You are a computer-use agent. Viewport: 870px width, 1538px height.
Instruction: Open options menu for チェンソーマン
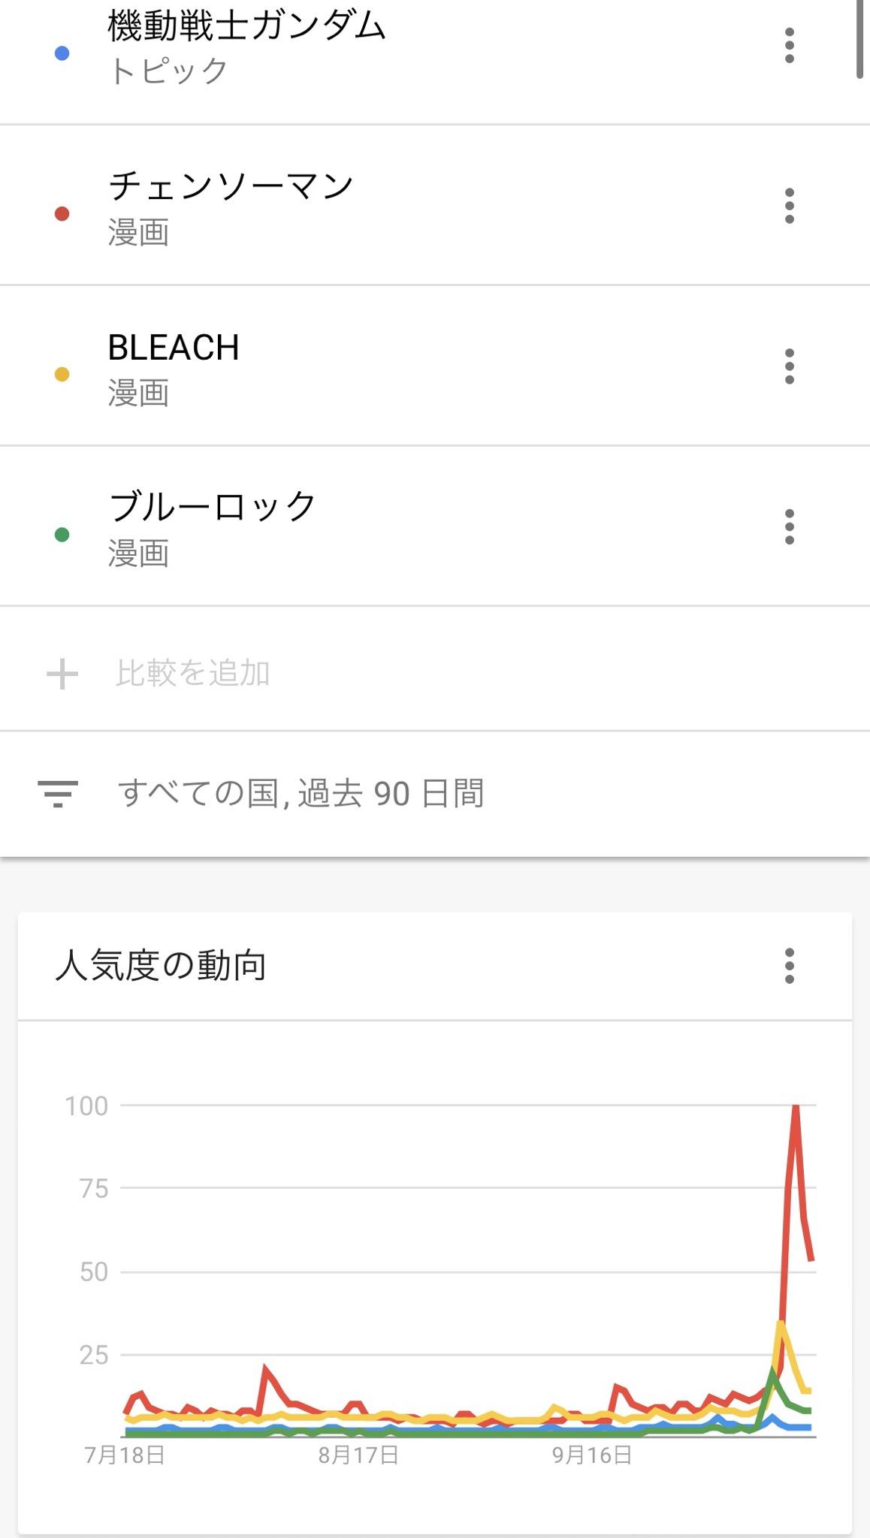click(x=789, y=206)
